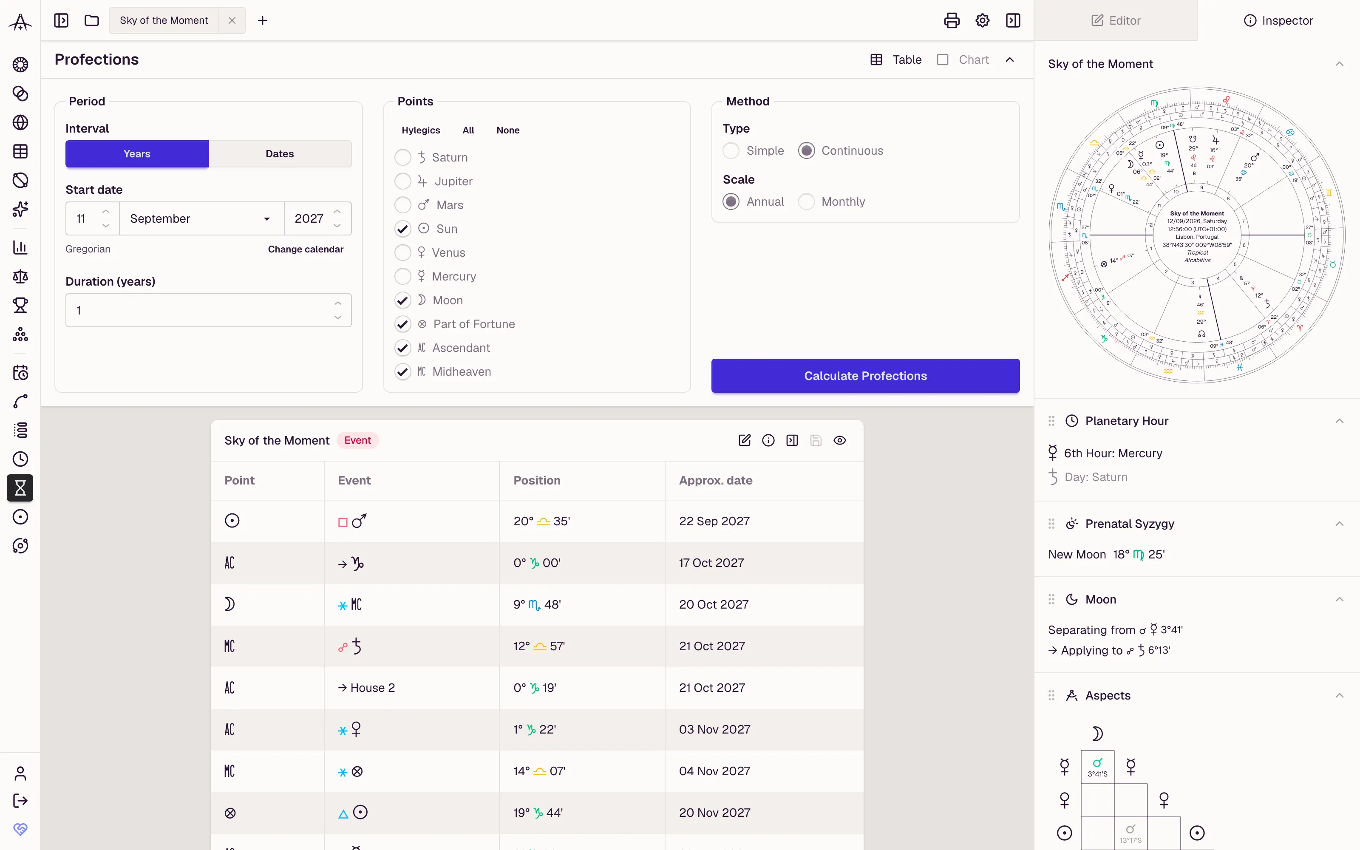Open the settings gear icon

tap(982, 20)
